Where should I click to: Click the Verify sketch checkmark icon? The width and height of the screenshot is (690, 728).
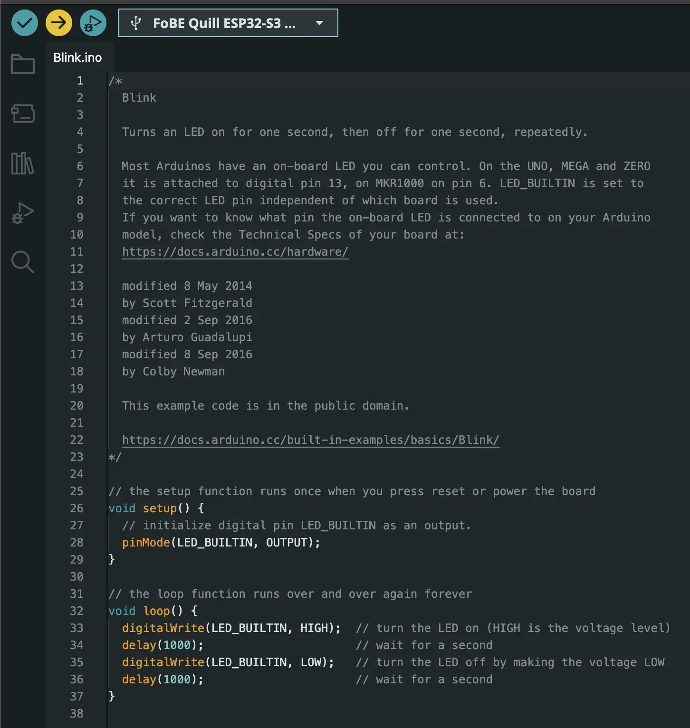(24, 22)
